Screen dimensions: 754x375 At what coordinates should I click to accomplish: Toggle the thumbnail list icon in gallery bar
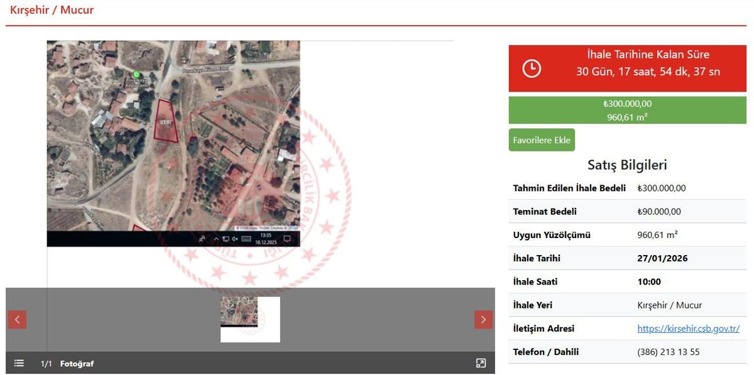coord(19,363)
